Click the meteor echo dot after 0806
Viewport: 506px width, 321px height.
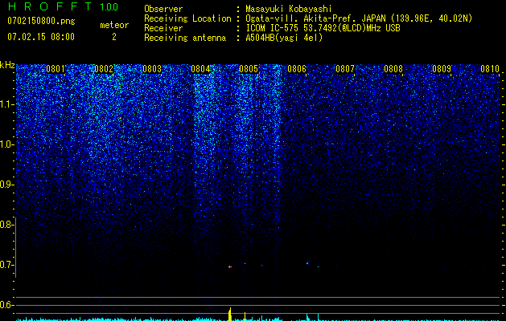[x=307, y=263]
